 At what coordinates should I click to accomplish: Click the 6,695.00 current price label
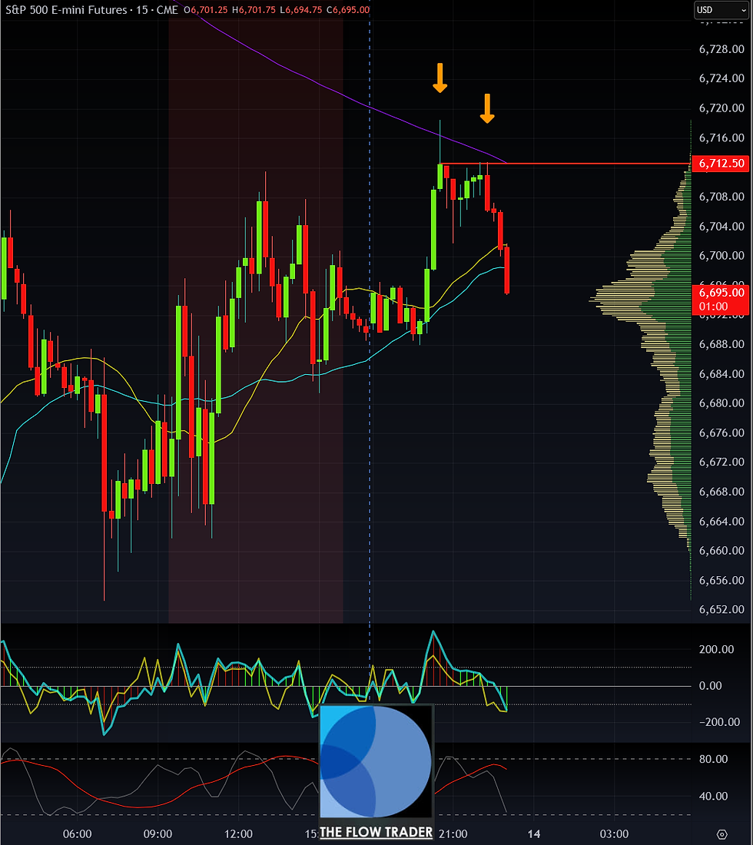[x=721, y=293]
